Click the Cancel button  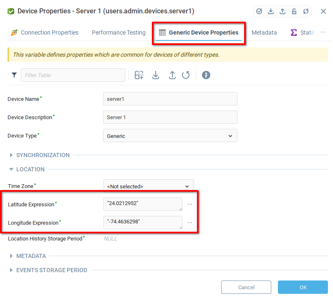(246, 287)
